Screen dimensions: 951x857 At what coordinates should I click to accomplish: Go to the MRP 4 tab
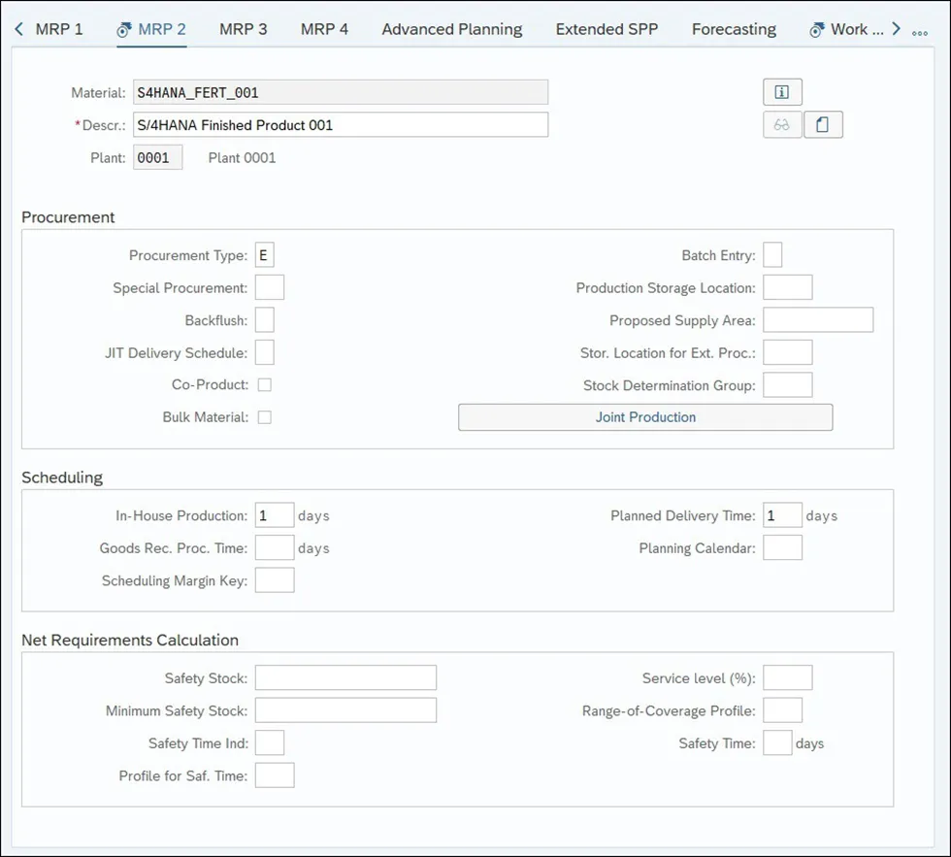[x=324, y=29]
